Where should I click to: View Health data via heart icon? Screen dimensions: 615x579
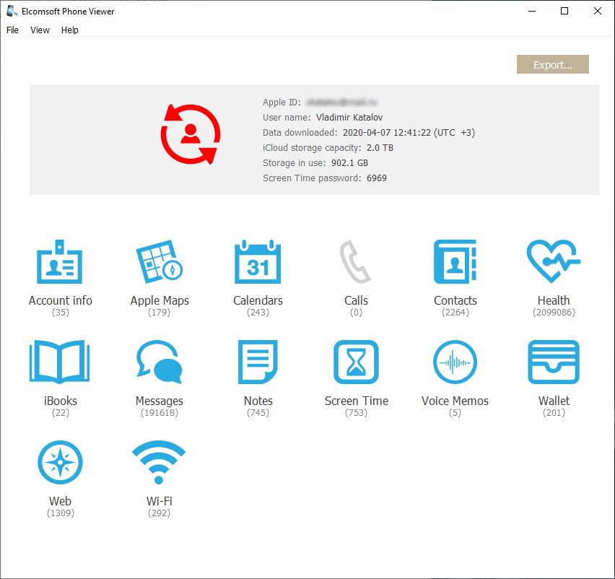click(x=554, y=263)
